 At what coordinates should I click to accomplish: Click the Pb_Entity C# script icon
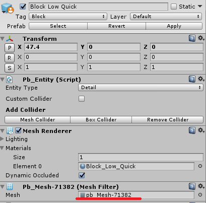[x=10, y=80]
